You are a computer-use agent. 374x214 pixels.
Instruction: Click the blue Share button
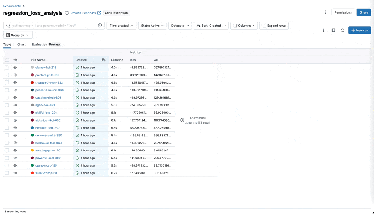(363, 12)
